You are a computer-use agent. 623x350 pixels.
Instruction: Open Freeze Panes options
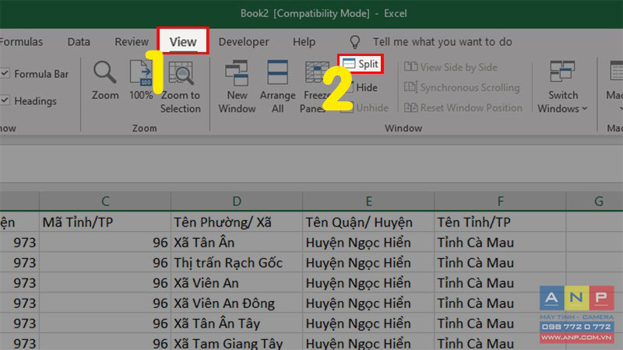316,87
